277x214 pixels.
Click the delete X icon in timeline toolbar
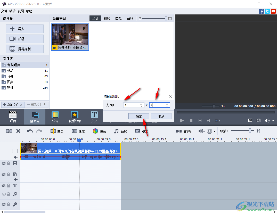(18, 131)
